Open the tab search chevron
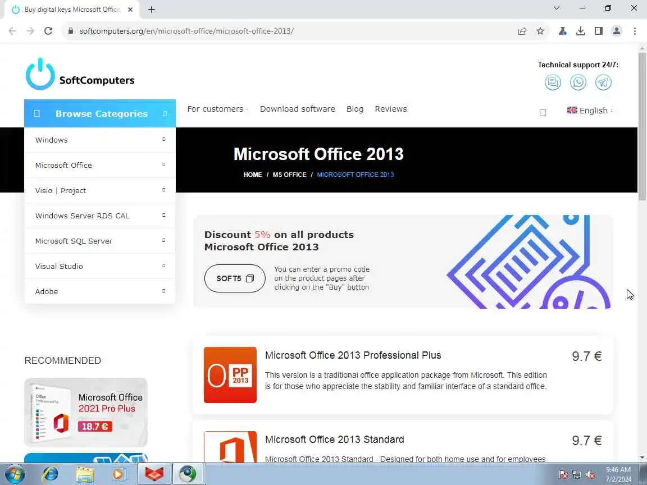Image resolution: width=647 pixels, height=485 pixels. [557, 8]
